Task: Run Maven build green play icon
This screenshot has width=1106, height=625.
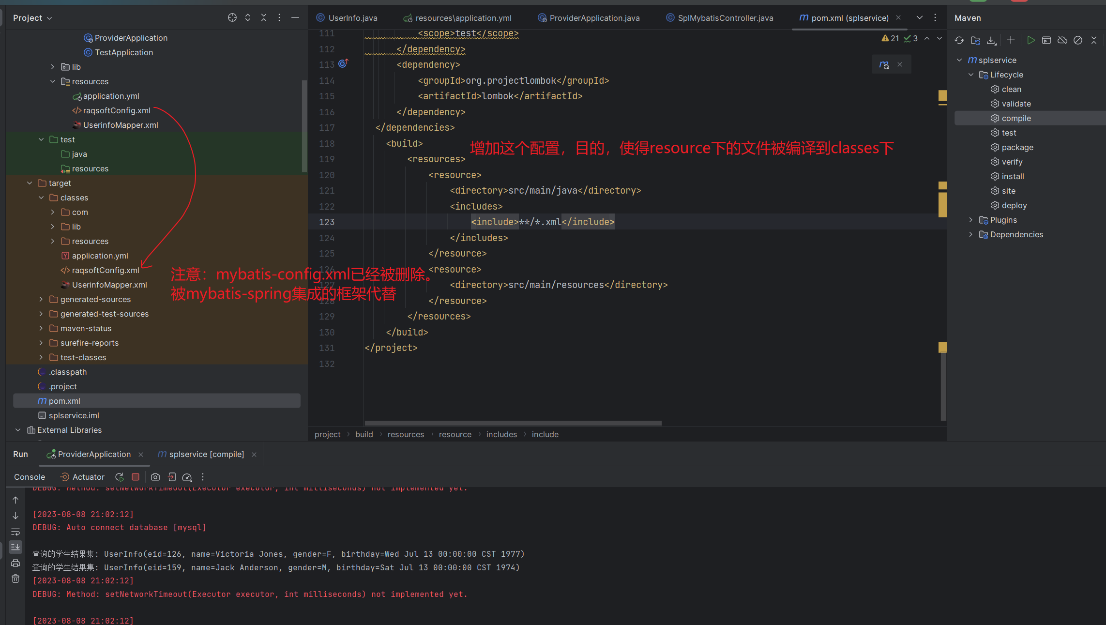Action: pyautogui.click(x=1030, y=41)
